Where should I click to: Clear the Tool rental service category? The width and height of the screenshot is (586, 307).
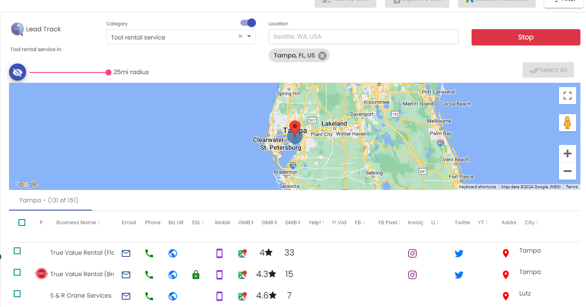(240, 36)
